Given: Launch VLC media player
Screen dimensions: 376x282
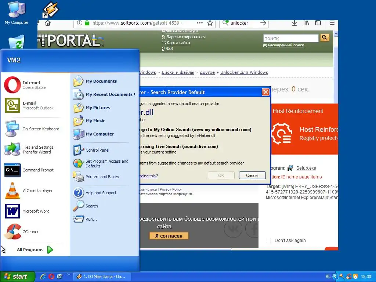Looking at the screenshot, I should click(x=35, y=191).
